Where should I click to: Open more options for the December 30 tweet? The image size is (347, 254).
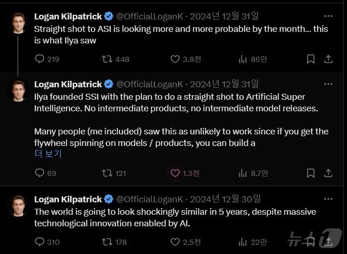[x=328, y=199]
